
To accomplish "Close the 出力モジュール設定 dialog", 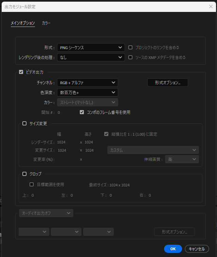I will (211, 6).
